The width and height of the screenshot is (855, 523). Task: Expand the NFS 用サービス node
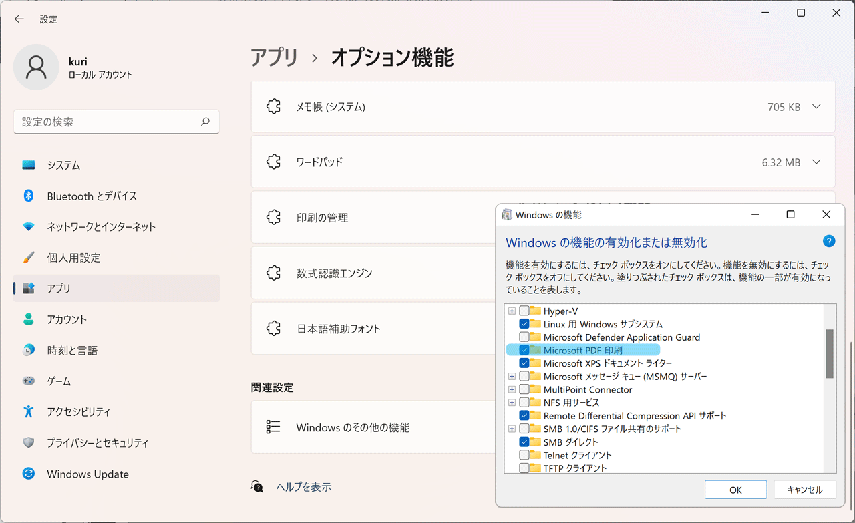click(x=512, y=403)
